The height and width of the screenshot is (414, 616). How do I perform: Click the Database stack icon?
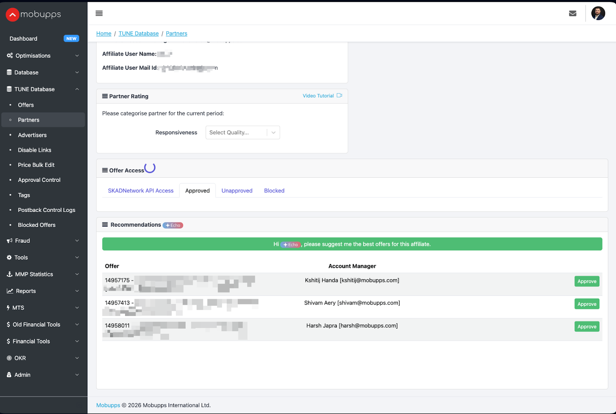pyautogui.click(x=9, y=72)
